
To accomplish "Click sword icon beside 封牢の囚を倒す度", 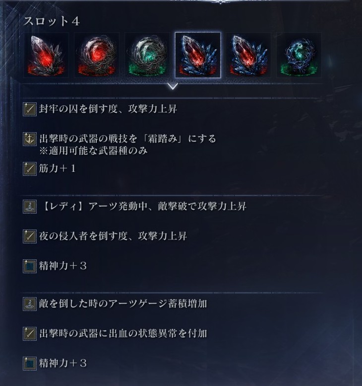I will pyautogui.click(x=30, y=109).
